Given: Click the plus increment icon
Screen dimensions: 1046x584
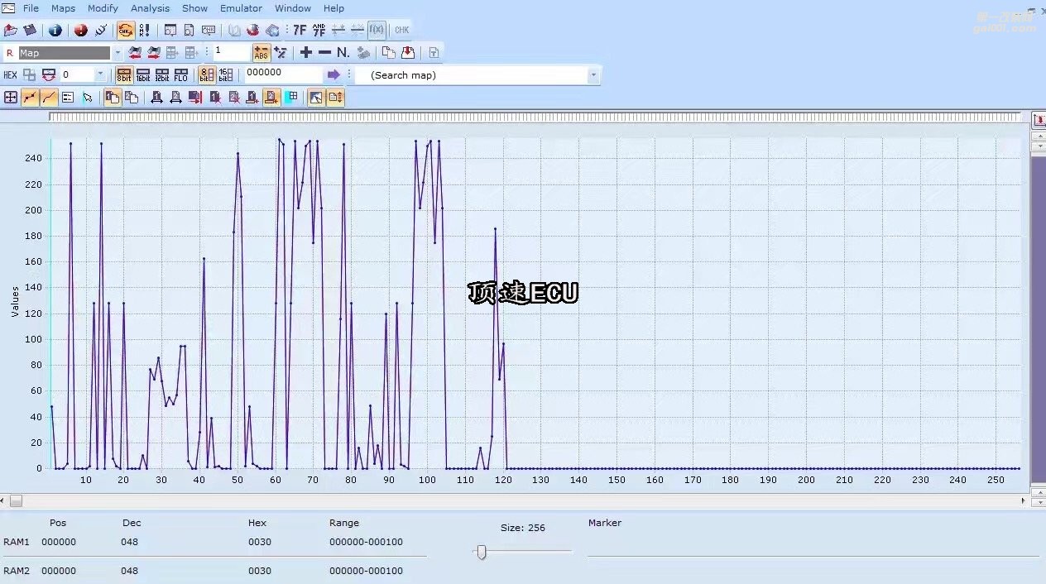Looking at the screenshot, I should (306, 53).
